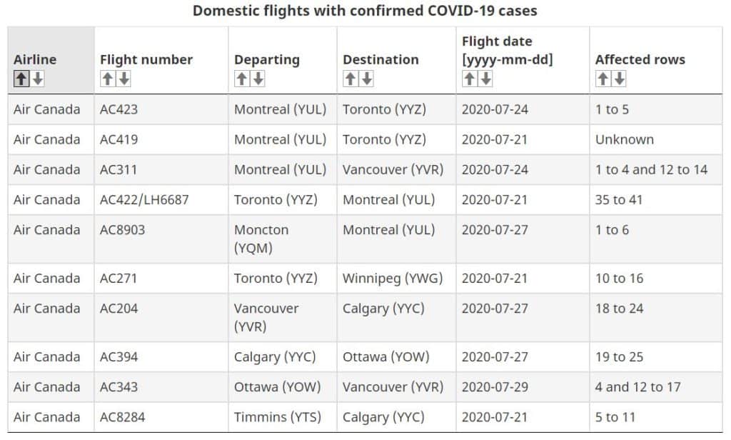Sort the Airline column ascending
Image resolution: width=731 pixels, height=440 pixels.
20,79
